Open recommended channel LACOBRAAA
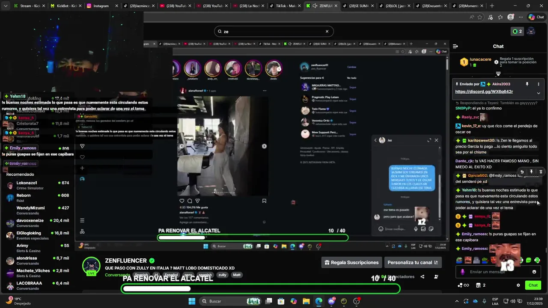This screenshot has height=308, width=548. tap(38, 285)
